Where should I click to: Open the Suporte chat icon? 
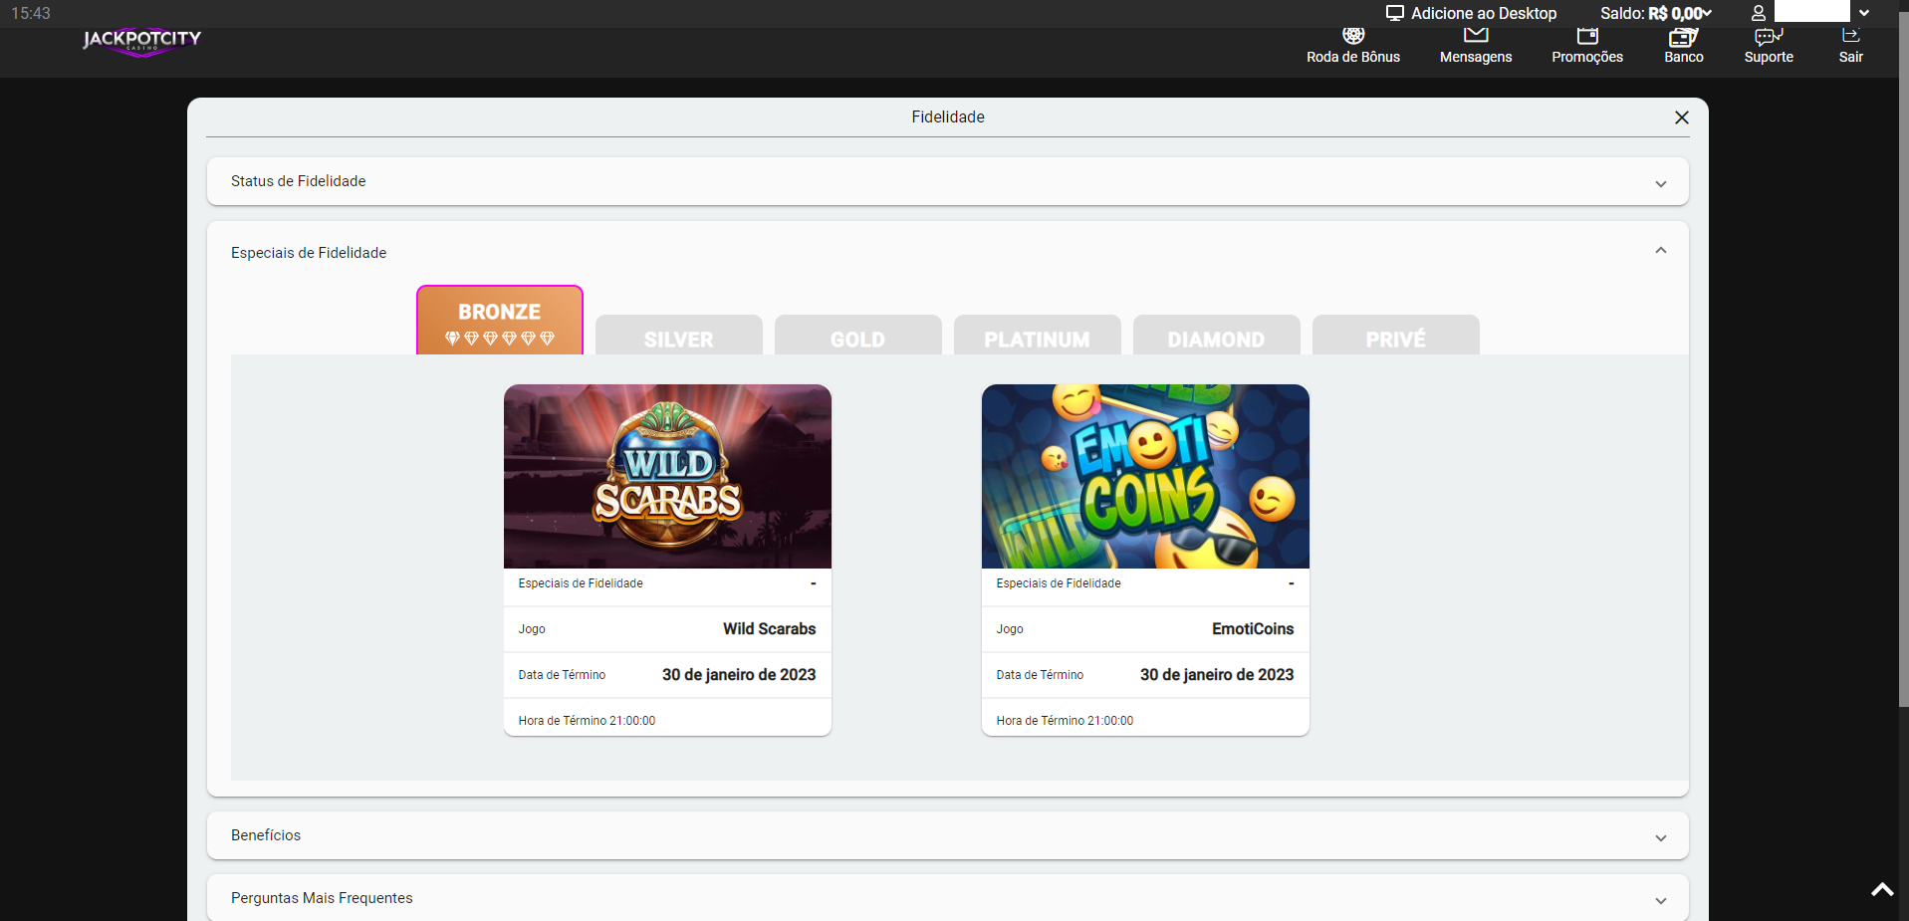pos(1769,37)
